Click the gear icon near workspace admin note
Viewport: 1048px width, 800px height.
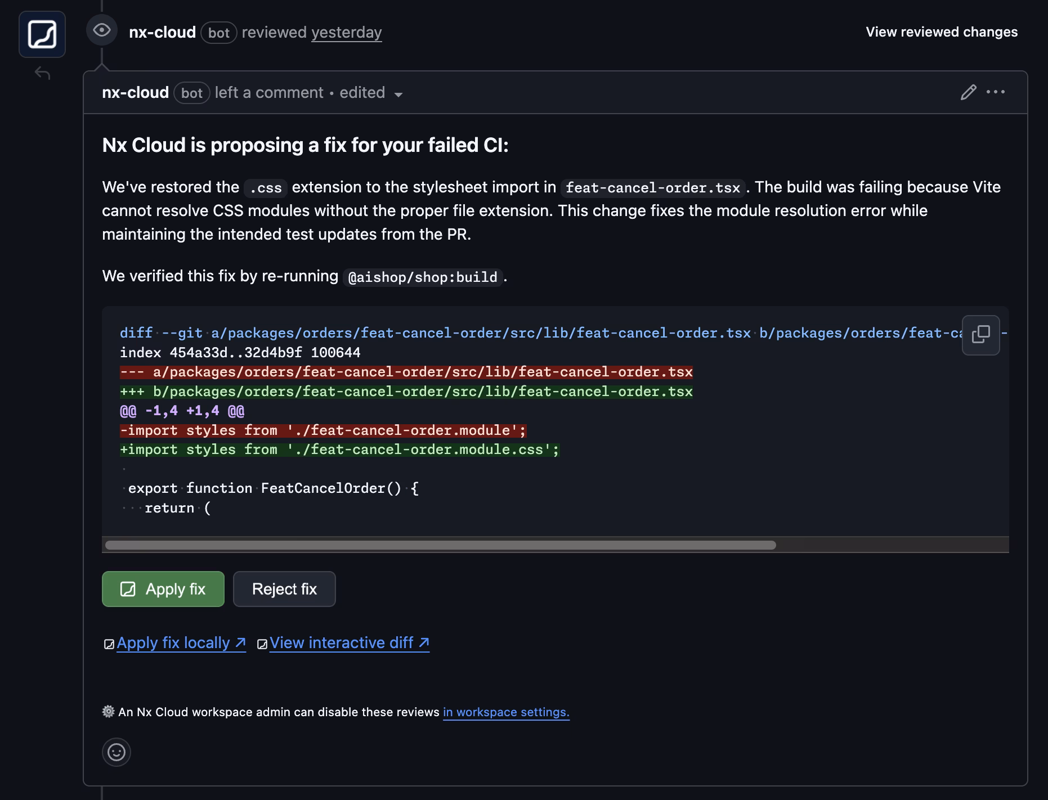pos(107,711)
